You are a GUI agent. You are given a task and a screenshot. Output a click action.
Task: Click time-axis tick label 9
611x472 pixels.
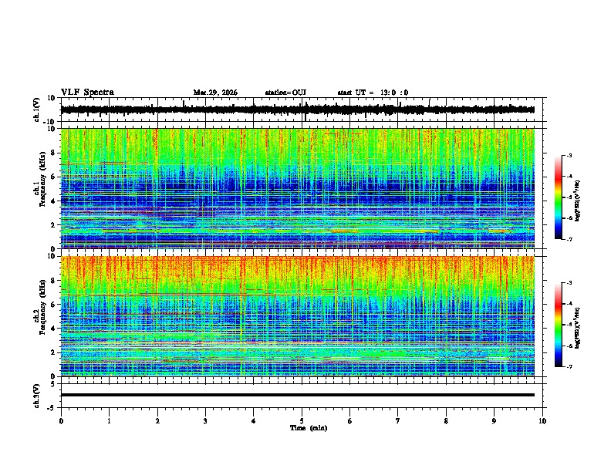pyautogui.click(x=494, y=421)
